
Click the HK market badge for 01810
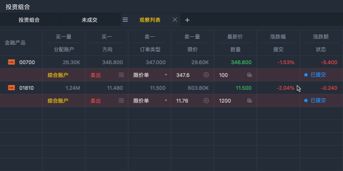pos(12,88)
